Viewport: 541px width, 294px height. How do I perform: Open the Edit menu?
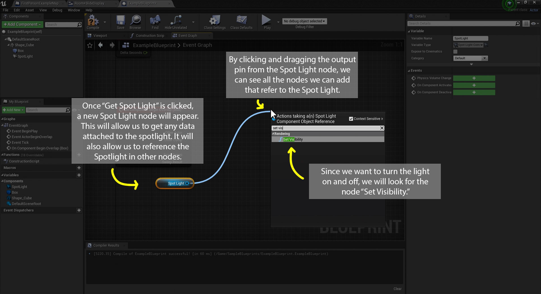17,10
